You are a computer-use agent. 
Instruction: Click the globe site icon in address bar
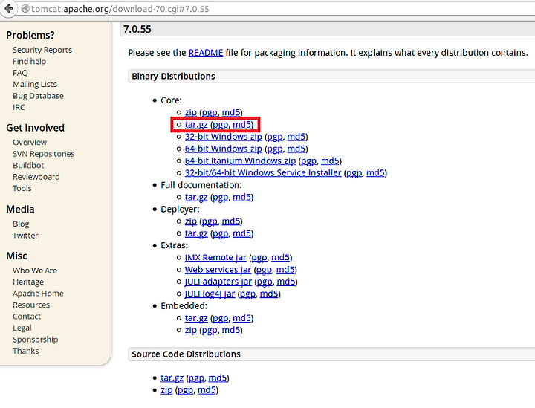tap(25, 9)
